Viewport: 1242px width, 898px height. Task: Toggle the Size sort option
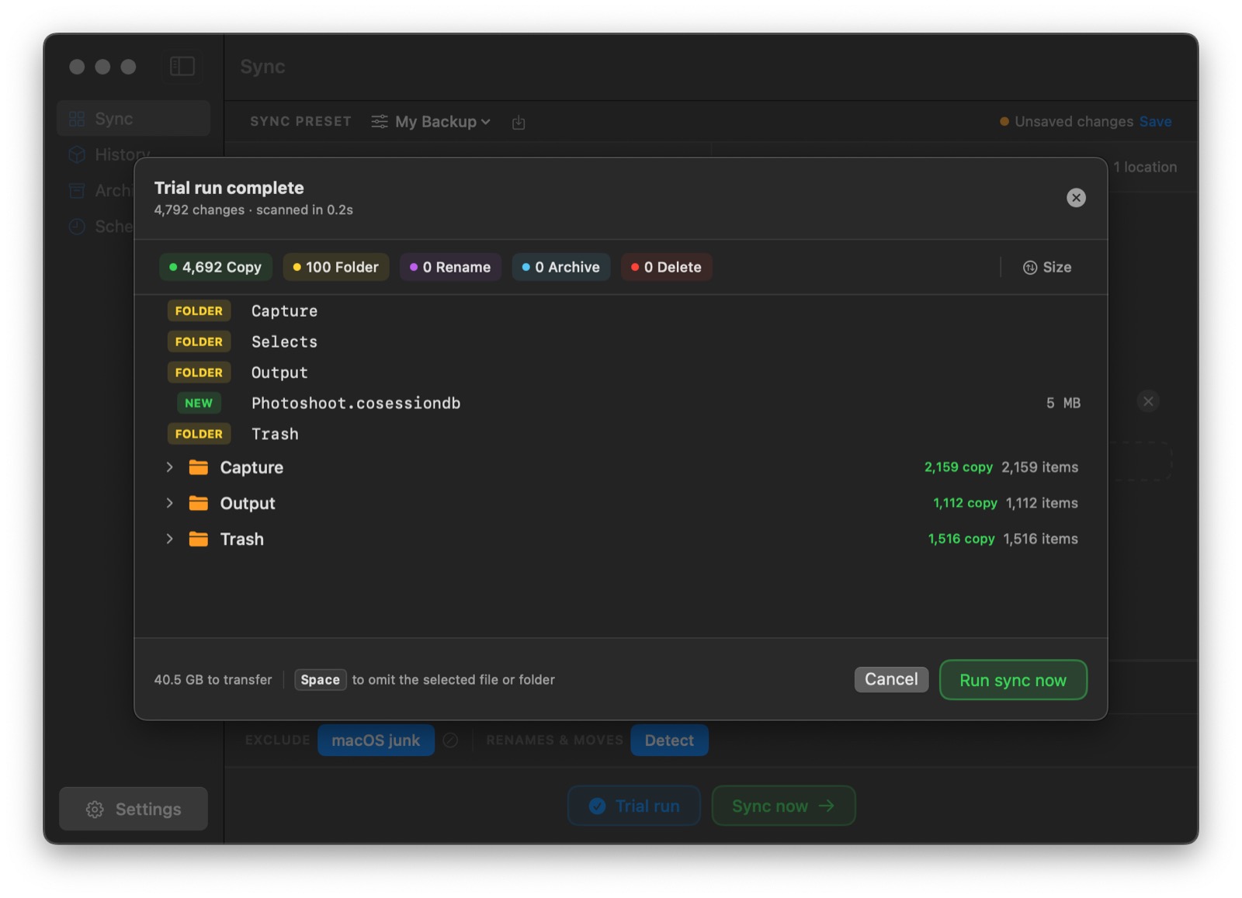coord(1046,267)
